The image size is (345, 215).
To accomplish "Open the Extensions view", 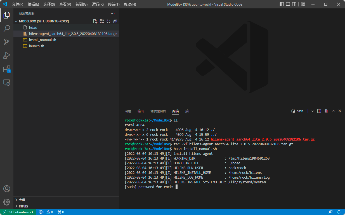I will [x=7, y=69].
